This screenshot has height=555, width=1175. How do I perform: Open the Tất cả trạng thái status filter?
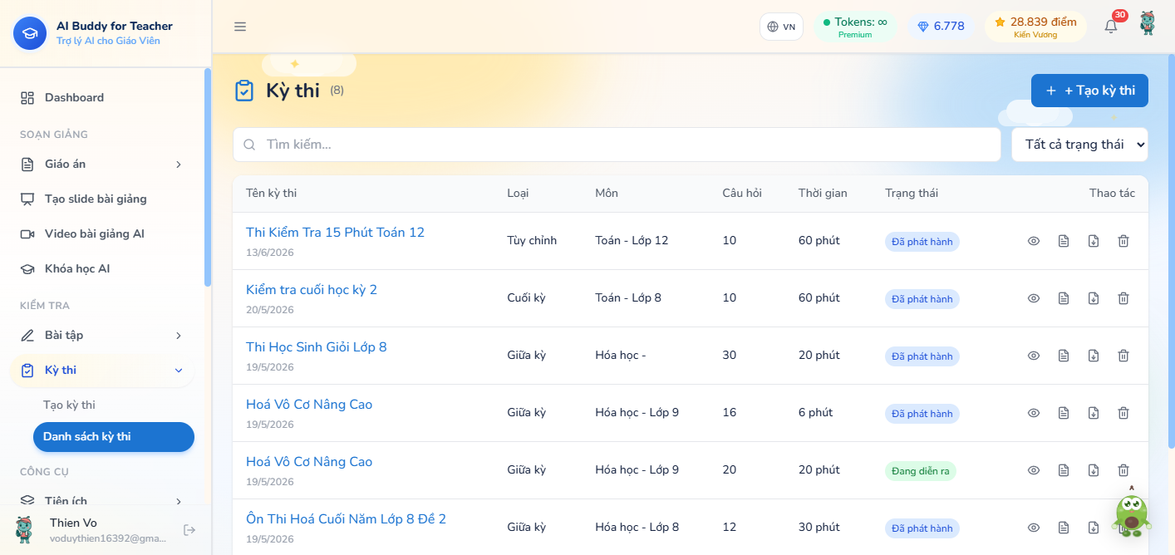(x=1079, y=145)
